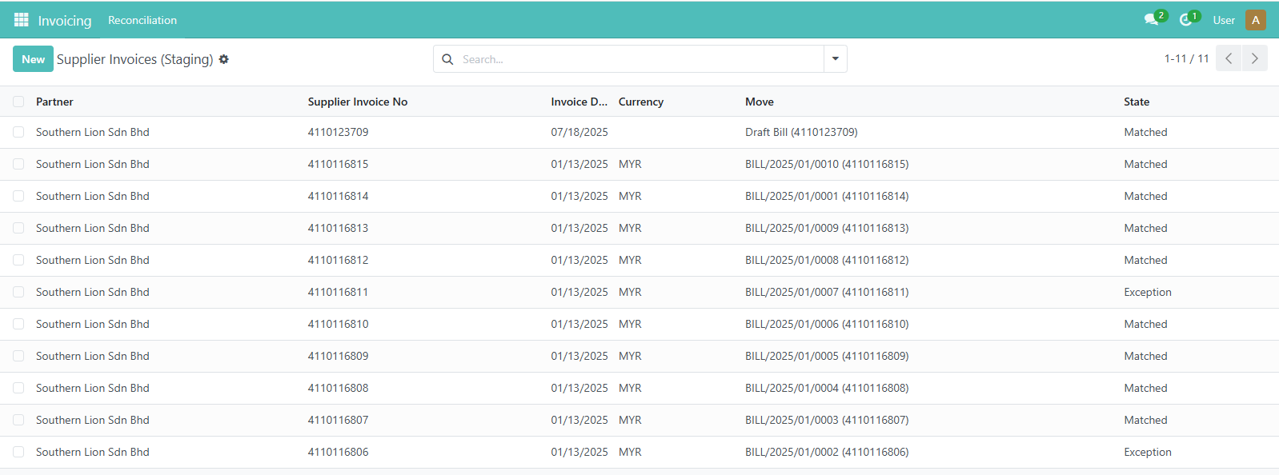1279x475 pixels.
Task: Click the search magnifier icon
Action: click(447, 59)
